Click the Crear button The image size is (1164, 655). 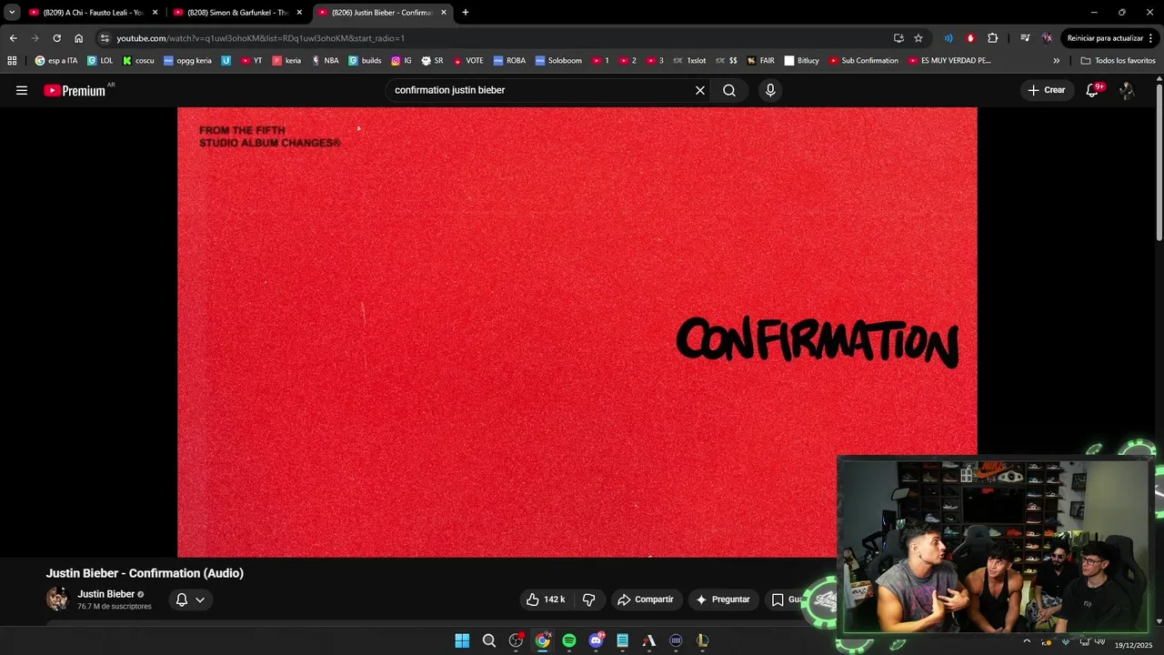pos(1047,90)
